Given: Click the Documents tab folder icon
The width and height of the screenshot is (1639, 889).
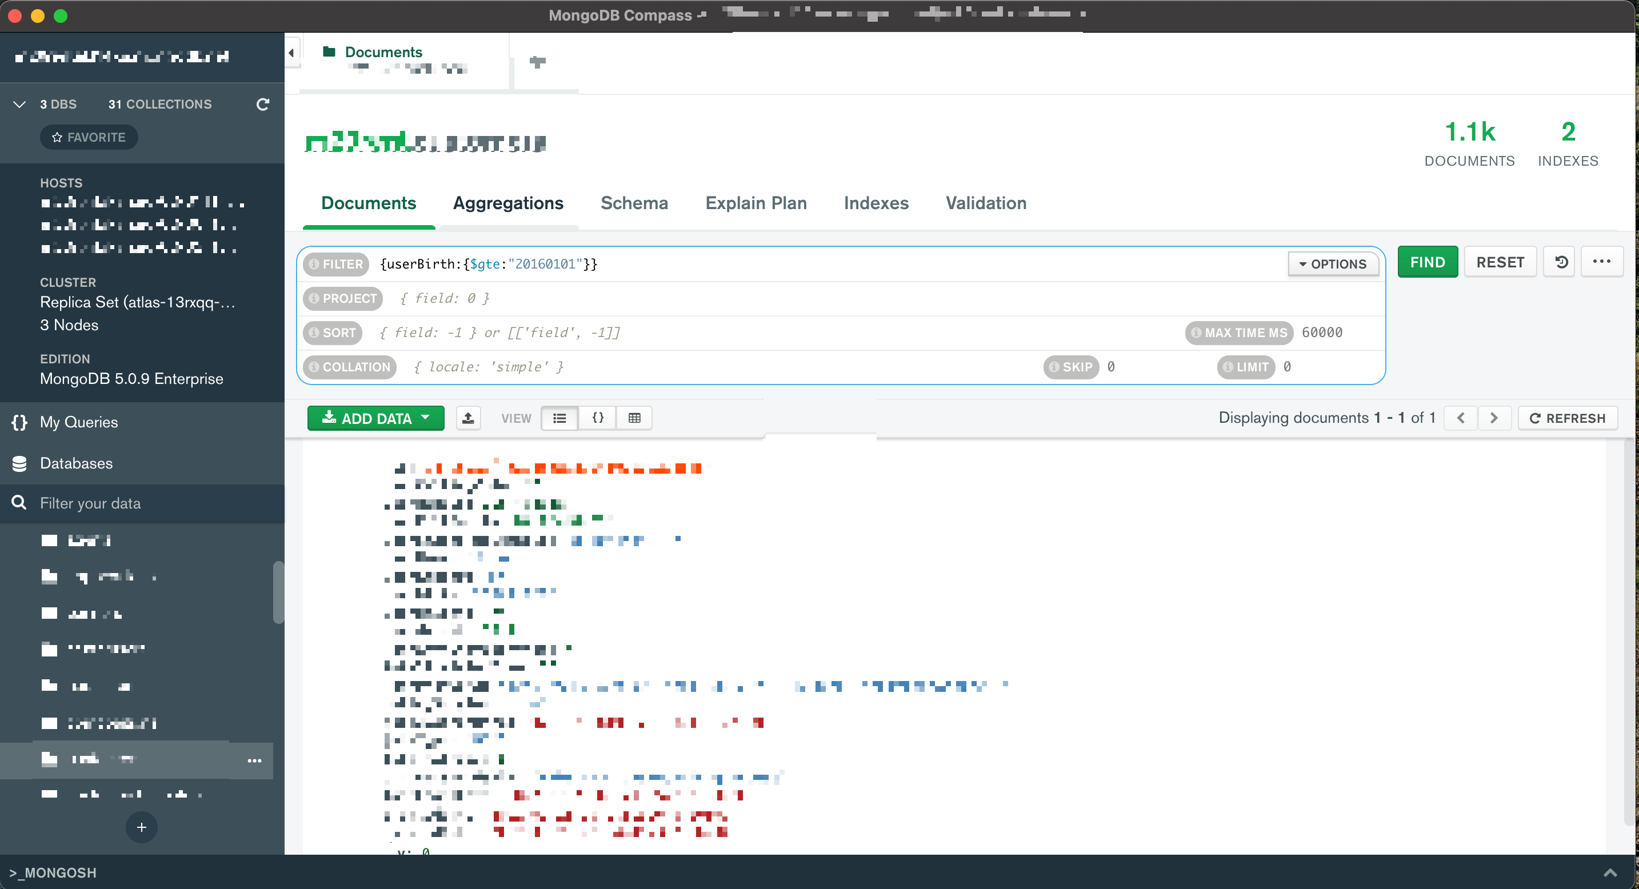Looking at the screenshot, I should coord(329,51).
